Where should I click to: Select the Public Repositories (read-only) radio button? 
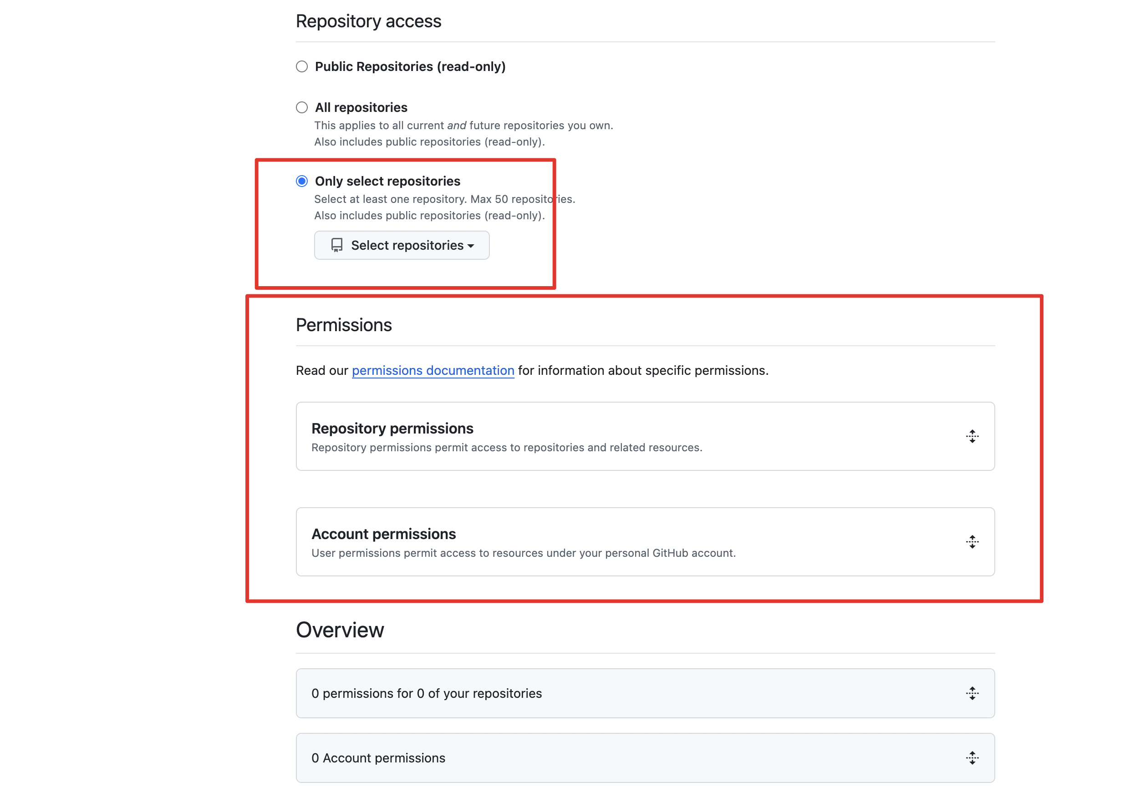click(x=302, y=66)
